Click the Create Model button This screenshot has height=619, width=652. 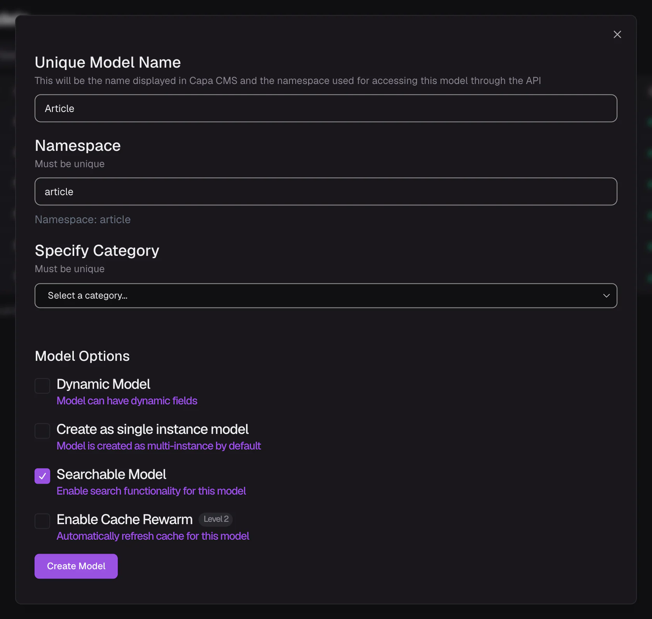pyautogui.click(x=76, y=566)
